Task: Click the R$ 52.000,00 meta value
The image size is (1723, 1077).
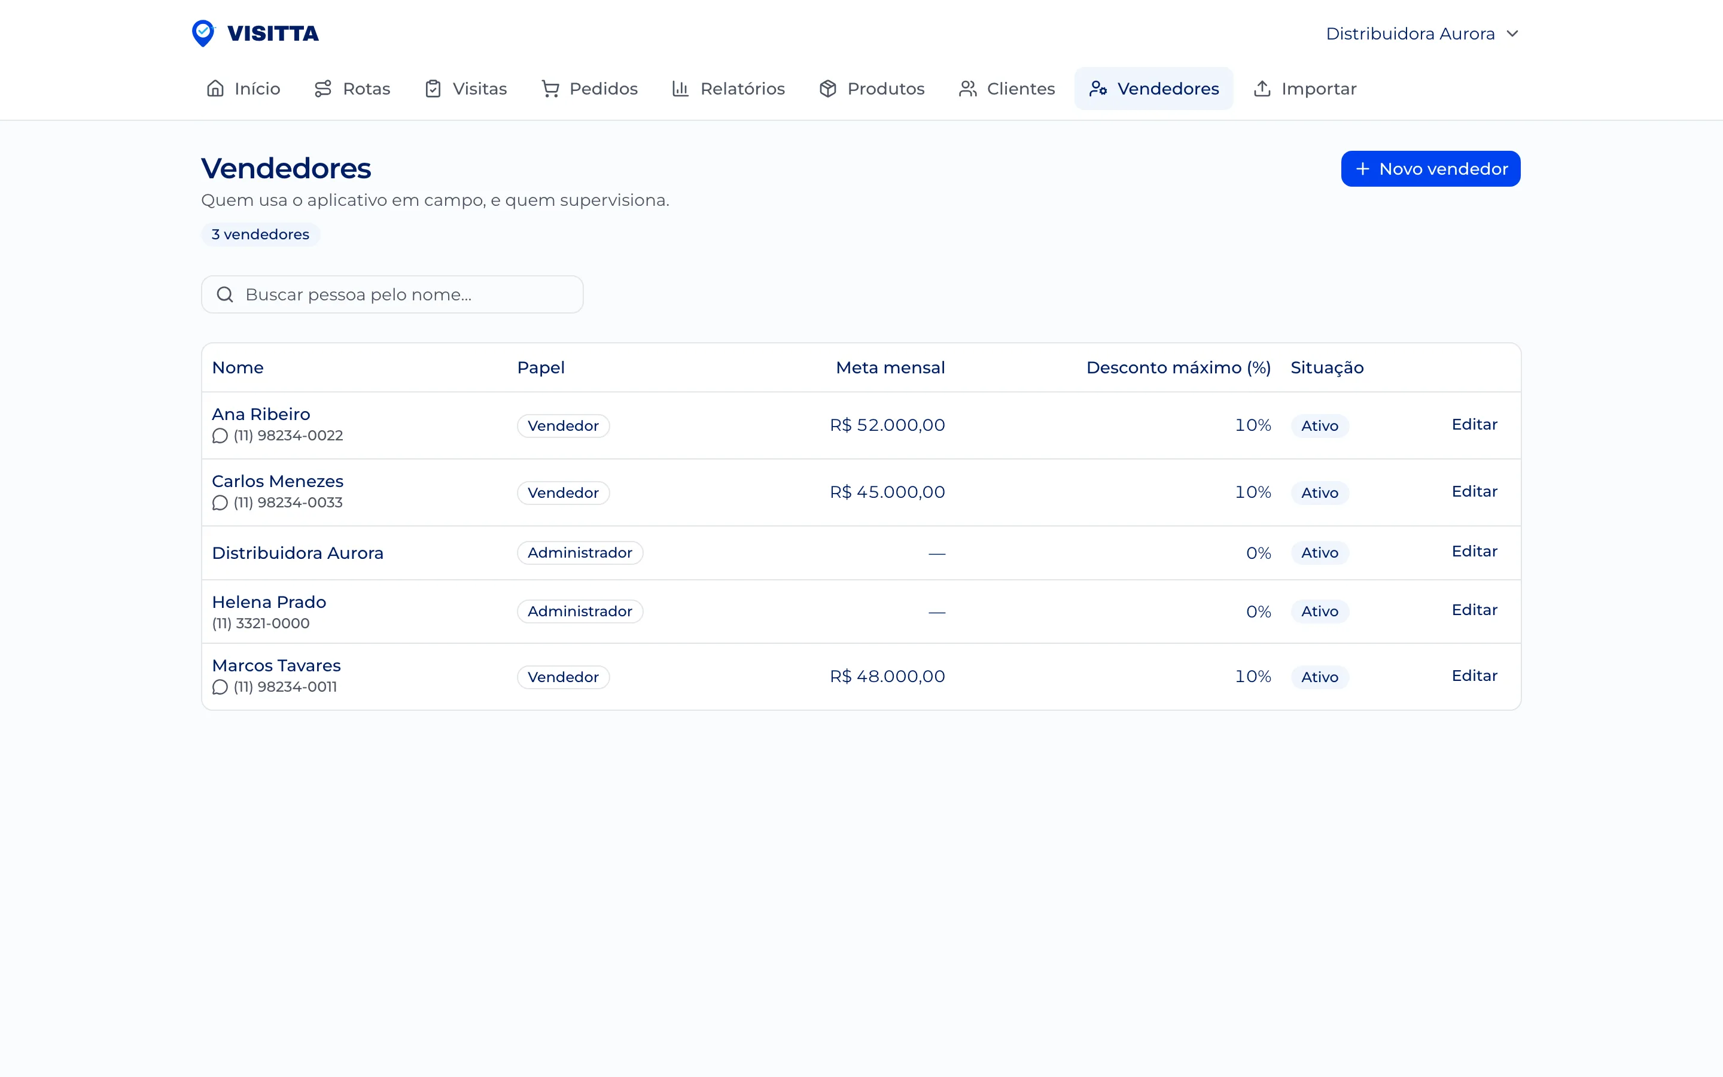Action: point(887,425)
